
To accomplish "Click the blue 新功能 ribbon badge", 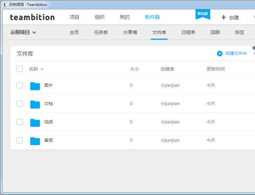I will click(203, 14).
